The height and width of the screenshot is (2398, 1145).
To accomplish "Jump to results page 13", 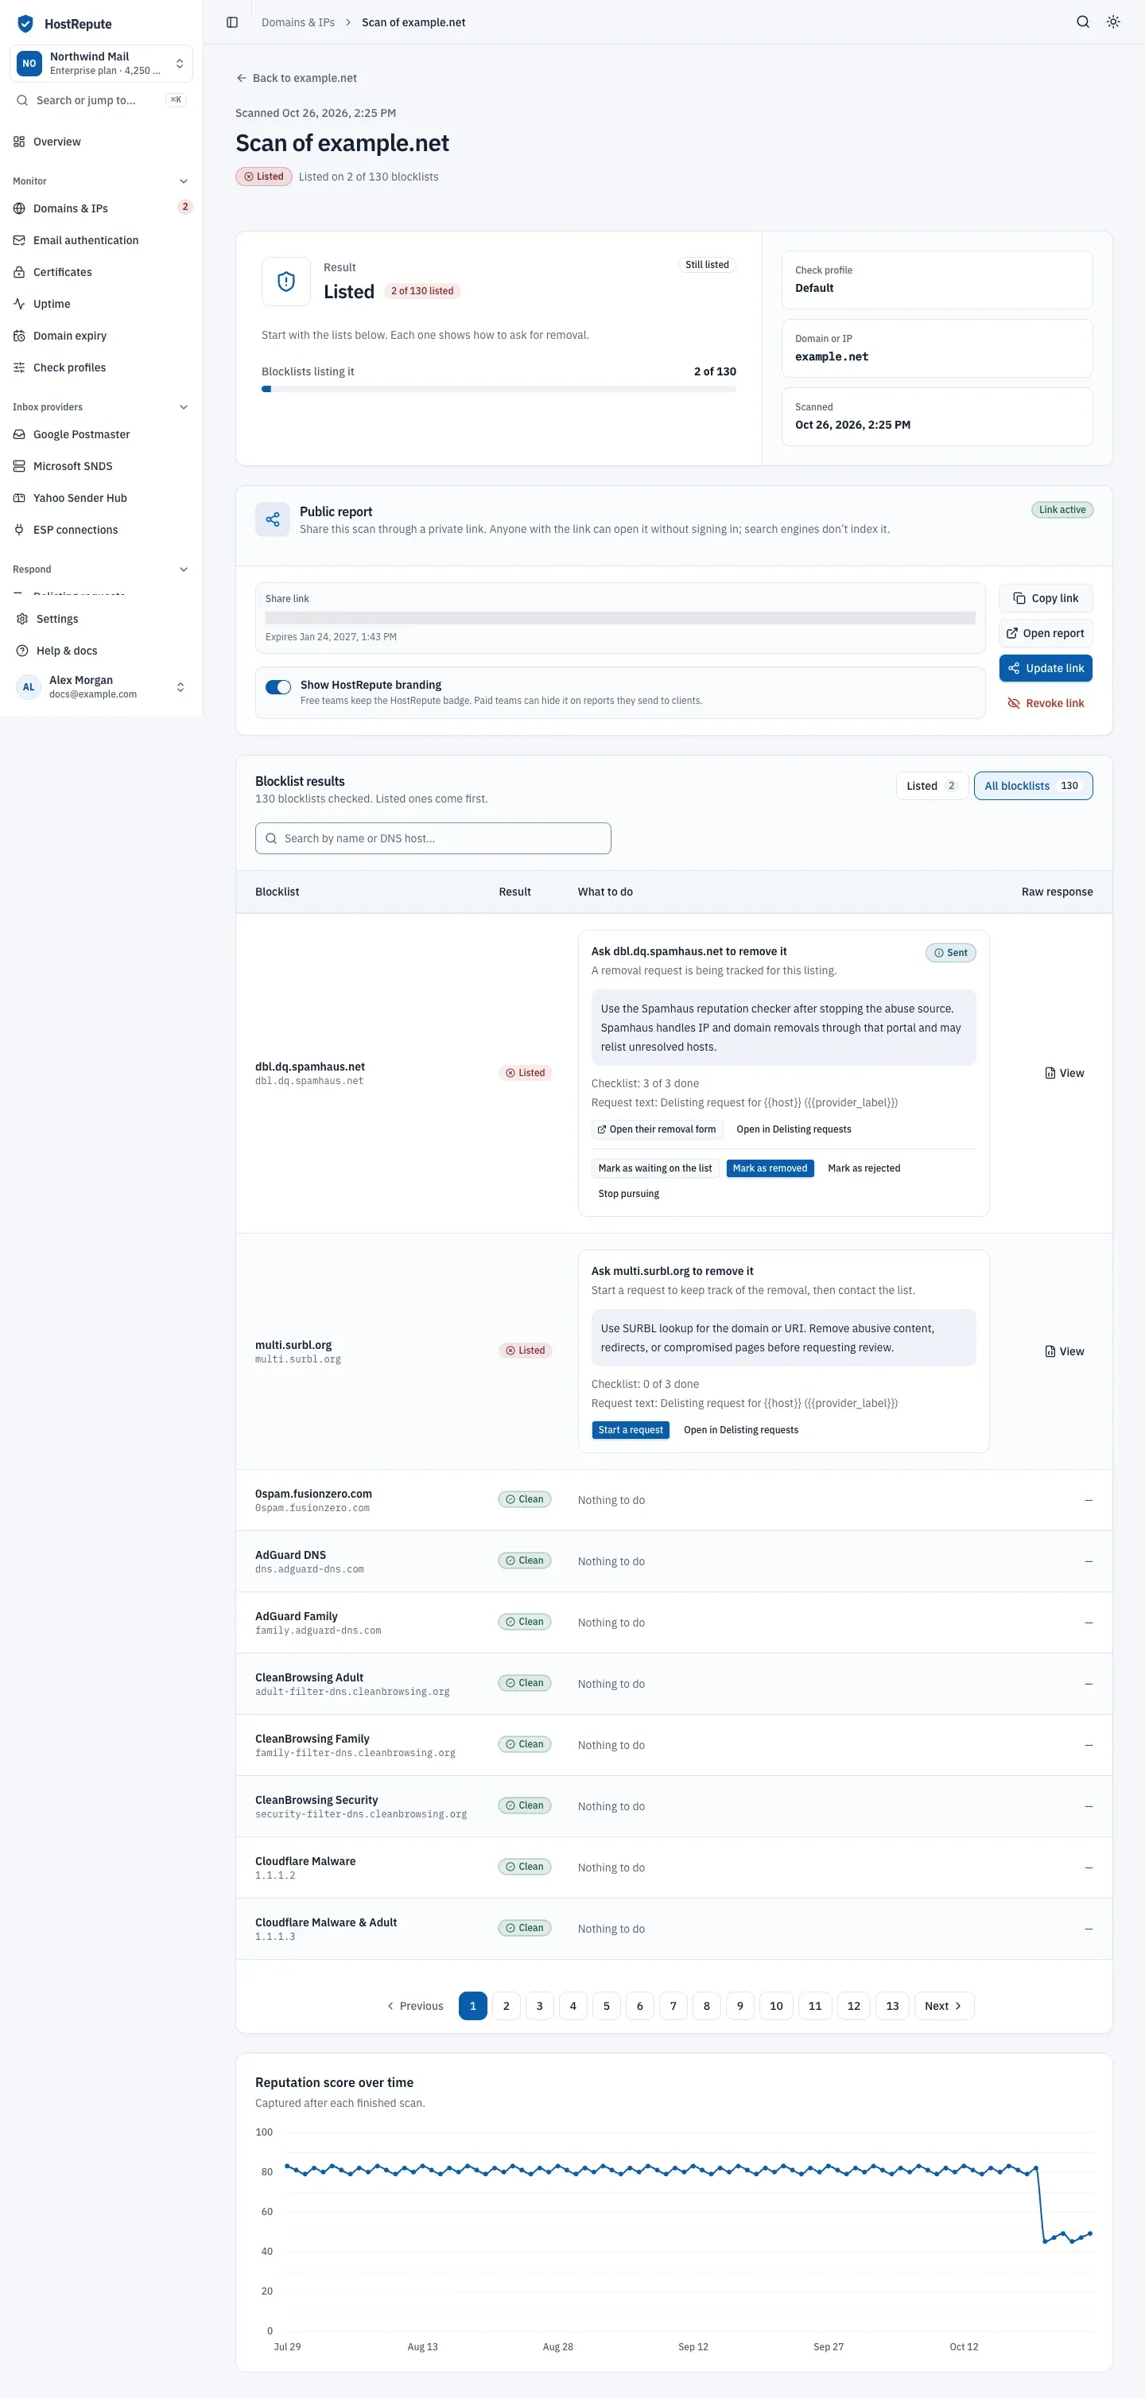I will point(892,2006).
